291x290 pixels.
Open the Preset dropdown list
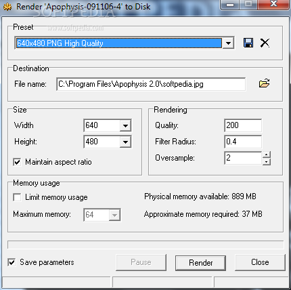pyautogui.click(x=228, y=43)
